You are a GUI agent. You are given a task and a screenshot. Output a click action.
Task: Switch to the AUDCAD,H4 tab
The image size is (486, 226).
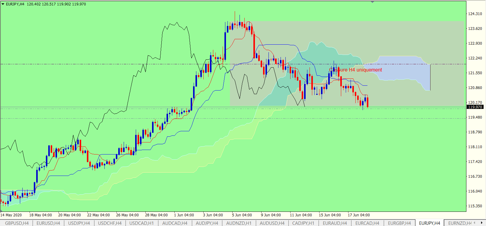175,223
